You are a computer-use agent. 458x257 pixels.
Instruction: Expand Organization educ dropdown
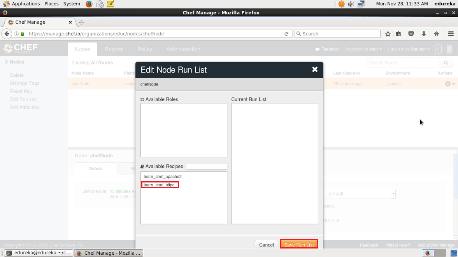(363, 49)
